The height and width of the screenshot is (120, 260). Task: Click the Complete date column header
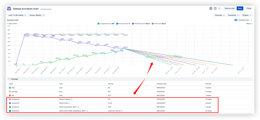(x=162, y=84)
